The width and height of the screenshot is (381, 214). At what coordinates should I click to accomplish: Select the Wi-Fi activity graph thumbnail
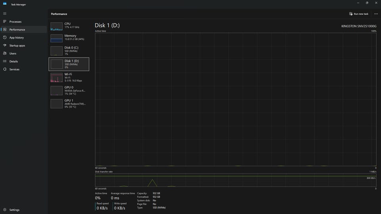tap(56, 77)
